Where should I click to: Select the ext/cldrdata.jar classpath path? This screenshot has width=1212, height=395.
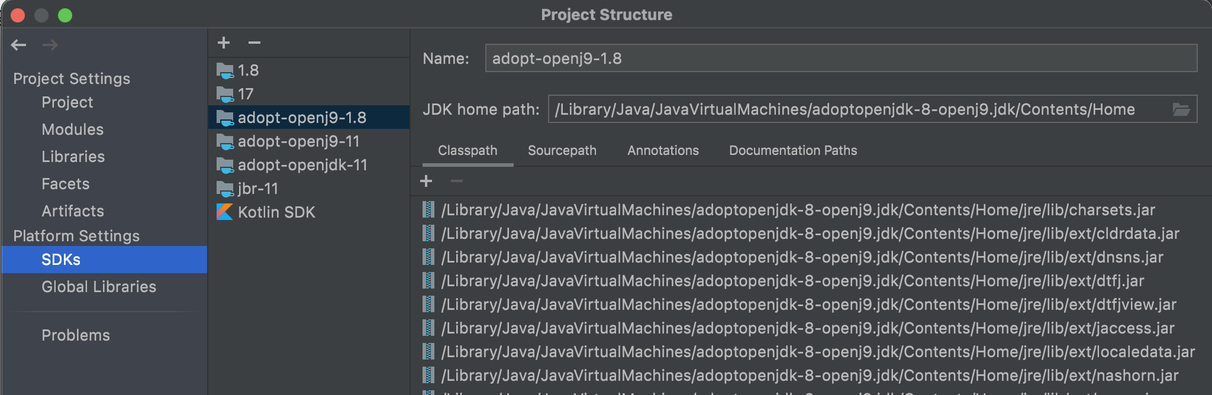(x=810, y=234)
